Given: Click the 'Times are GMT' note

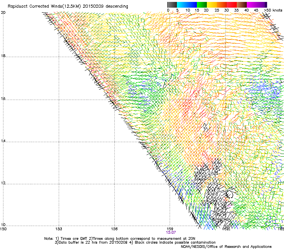Looking at the screenshot, I should pos(74,239).
